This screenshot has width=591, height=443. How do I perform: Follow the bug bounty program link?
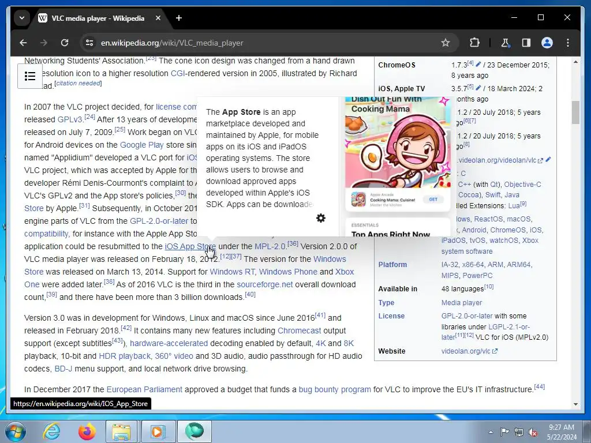tap(335, 389)
